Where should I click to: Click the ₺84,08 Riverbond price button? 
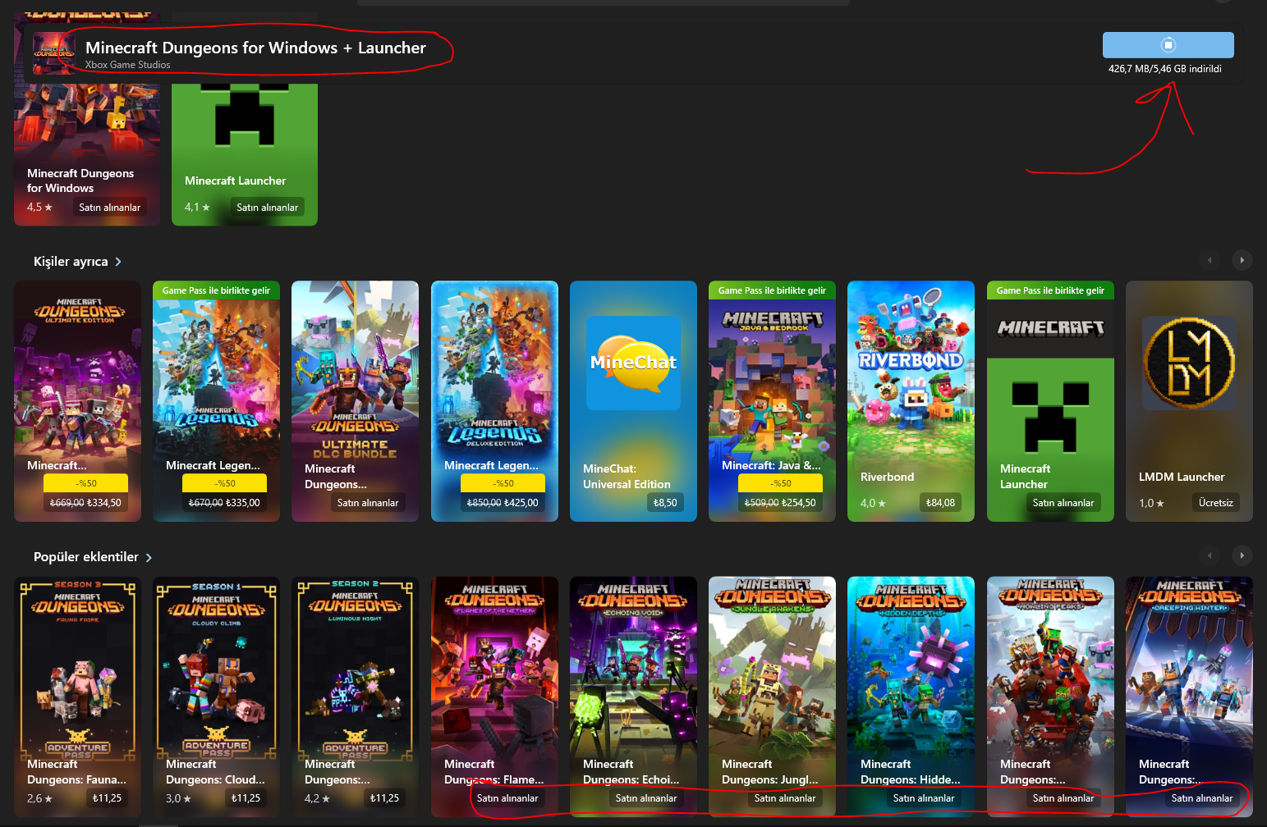tap(940, 503)
